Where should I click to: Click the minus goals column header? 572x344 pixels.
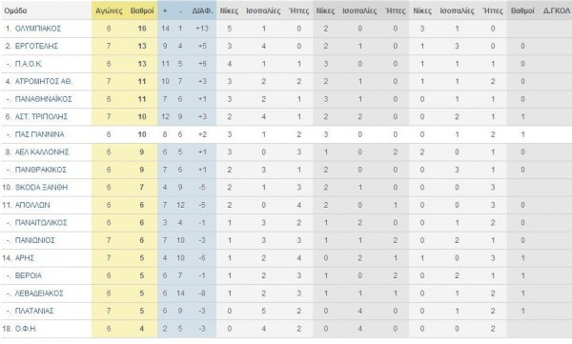(x=180, y=10)
